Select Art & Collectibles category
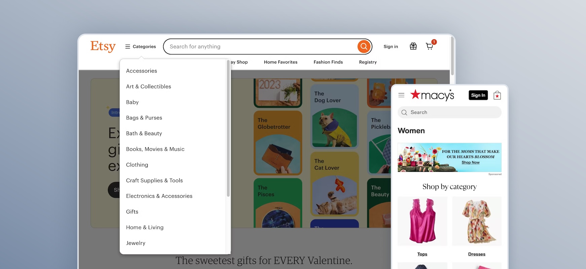Viewport: 586px width, 269px height. [148, 86]
